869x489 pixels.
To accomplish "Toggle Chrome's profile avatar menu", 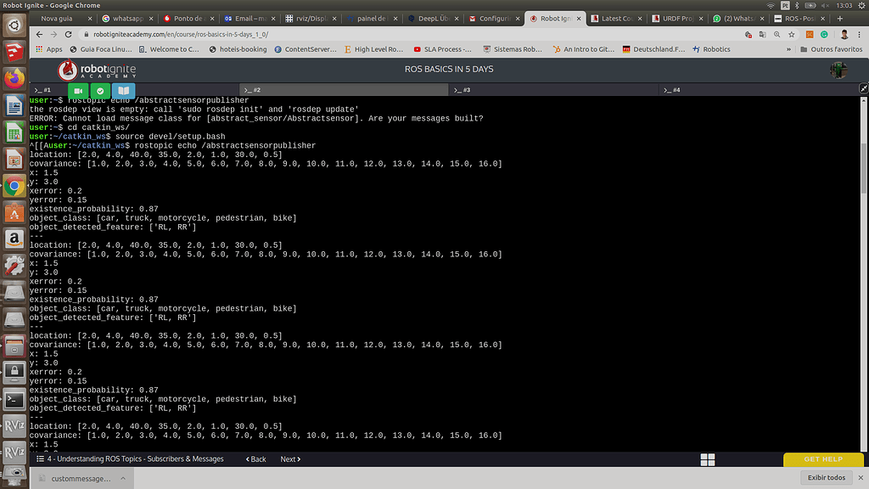I will tap(843, 35).
